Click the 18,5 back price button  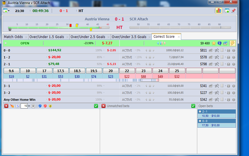[x=77, y=71]
